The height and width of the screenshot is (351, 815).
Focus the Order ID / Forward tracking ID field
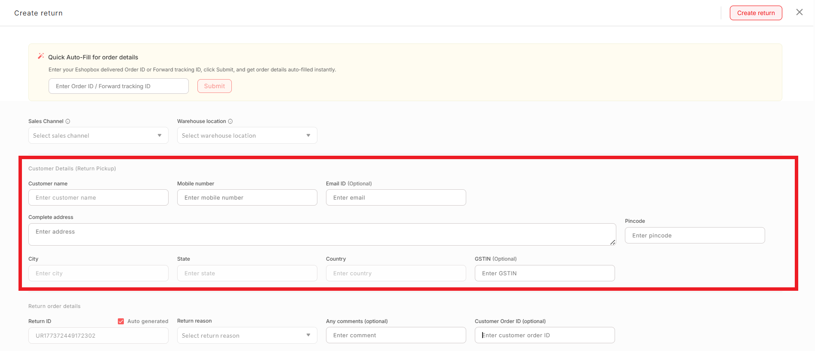coord(118,86)
